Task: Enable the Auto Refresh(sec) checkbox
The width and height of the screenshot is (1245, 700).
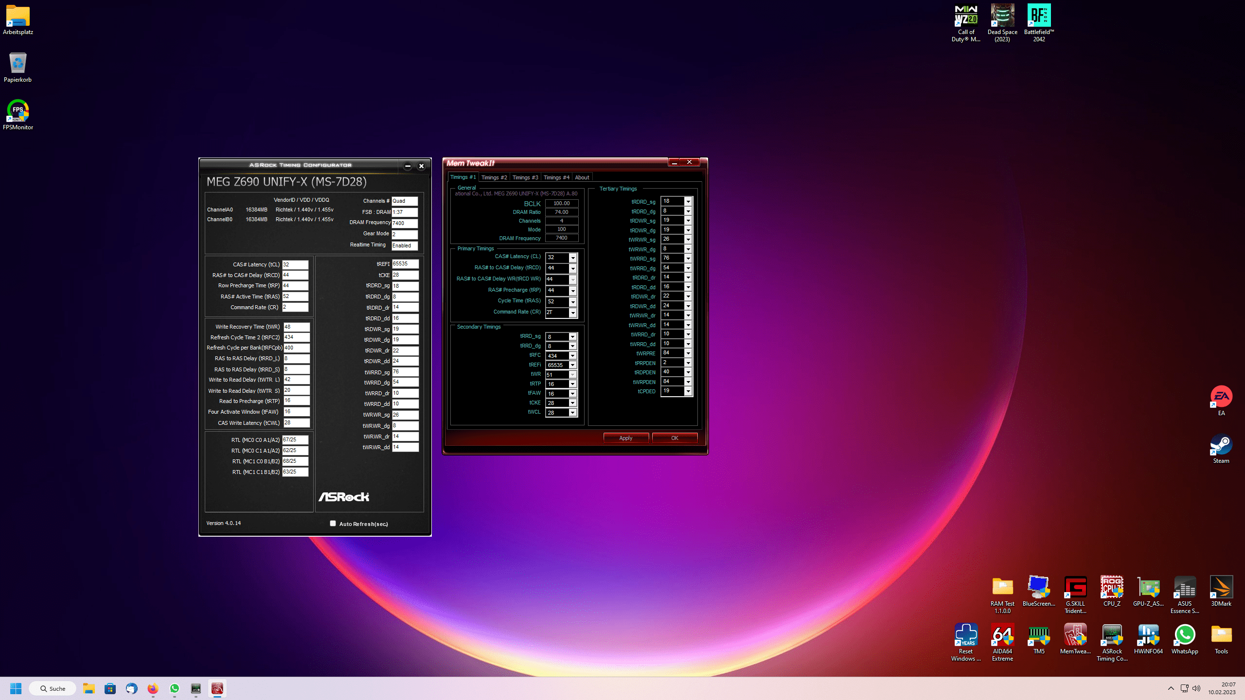Action: pyautogui.click(x=333, y=524)
